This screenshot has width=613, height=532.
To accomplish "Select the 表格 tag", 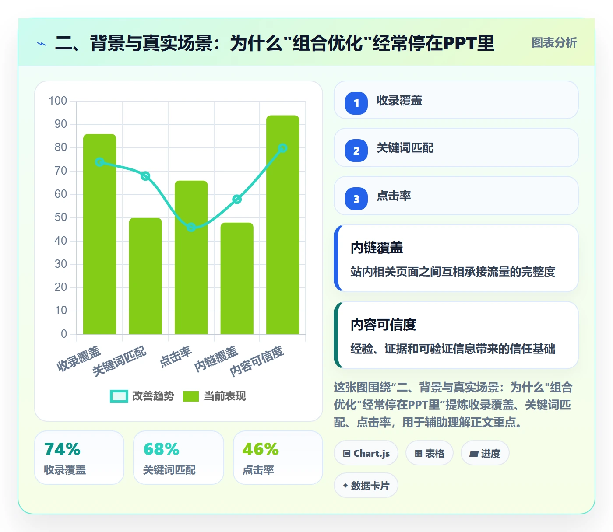I will (x=430, y=453).
